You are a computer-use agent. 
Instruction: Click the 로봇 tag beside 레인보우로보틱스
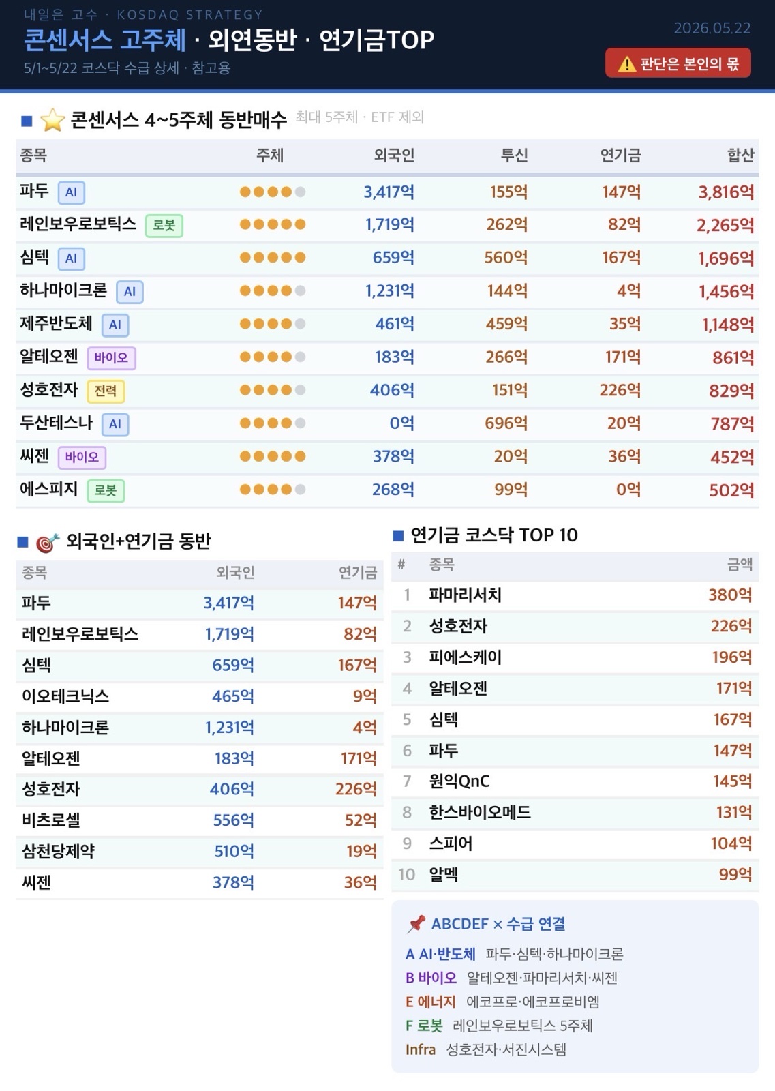tap(164, 225)
